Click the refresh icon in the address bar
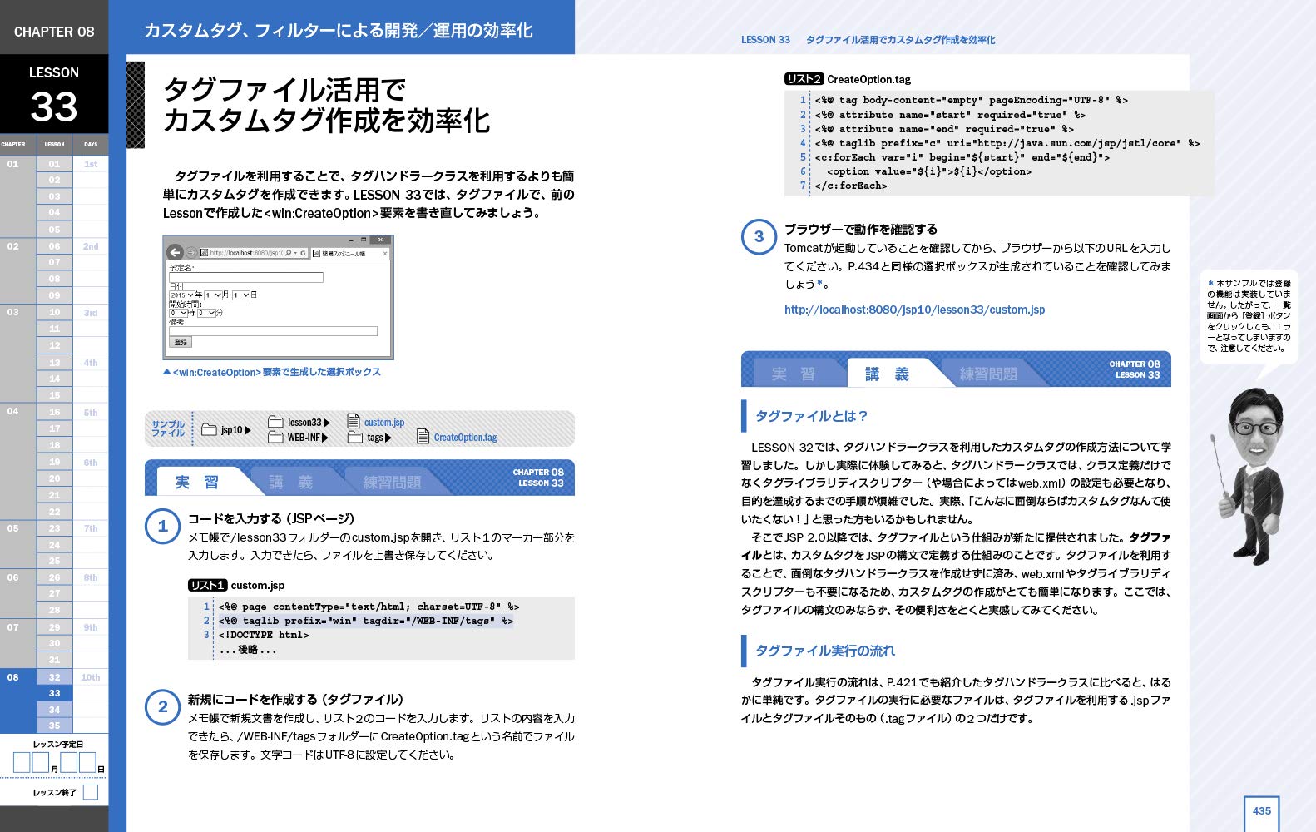The image size is (1316, 832). (303, 252)
